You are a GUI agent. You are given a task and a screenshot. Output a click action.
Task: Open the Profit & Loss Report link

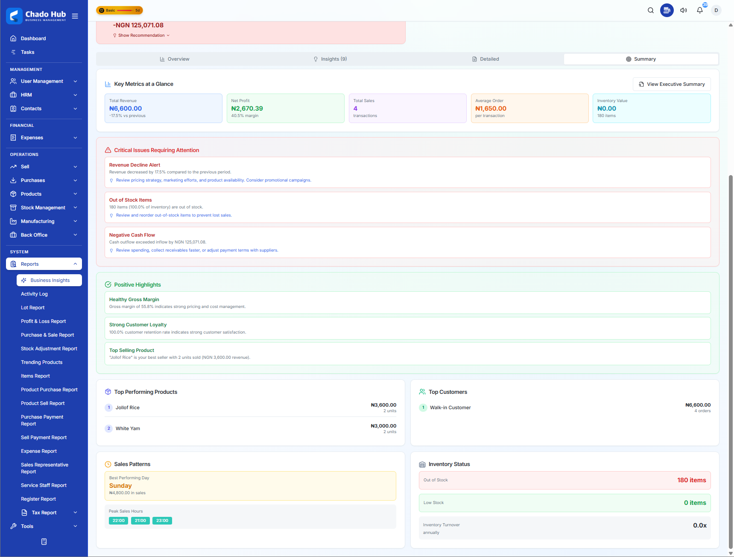(x=44, y=321)
